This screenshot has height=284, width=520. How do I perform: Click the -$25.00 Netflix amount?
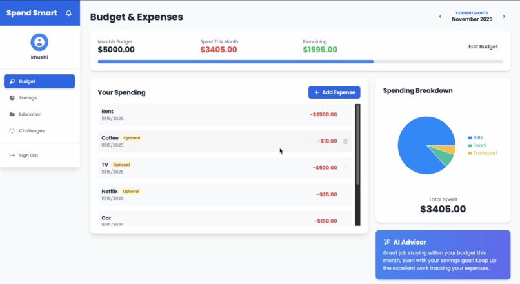(326, 194)
